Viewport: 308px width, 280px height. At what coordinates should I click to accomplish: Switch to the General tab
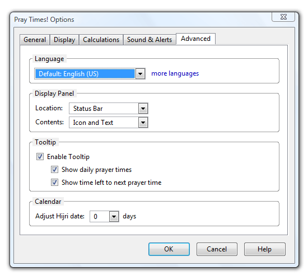pyautogui.click(x=35, y=40)
